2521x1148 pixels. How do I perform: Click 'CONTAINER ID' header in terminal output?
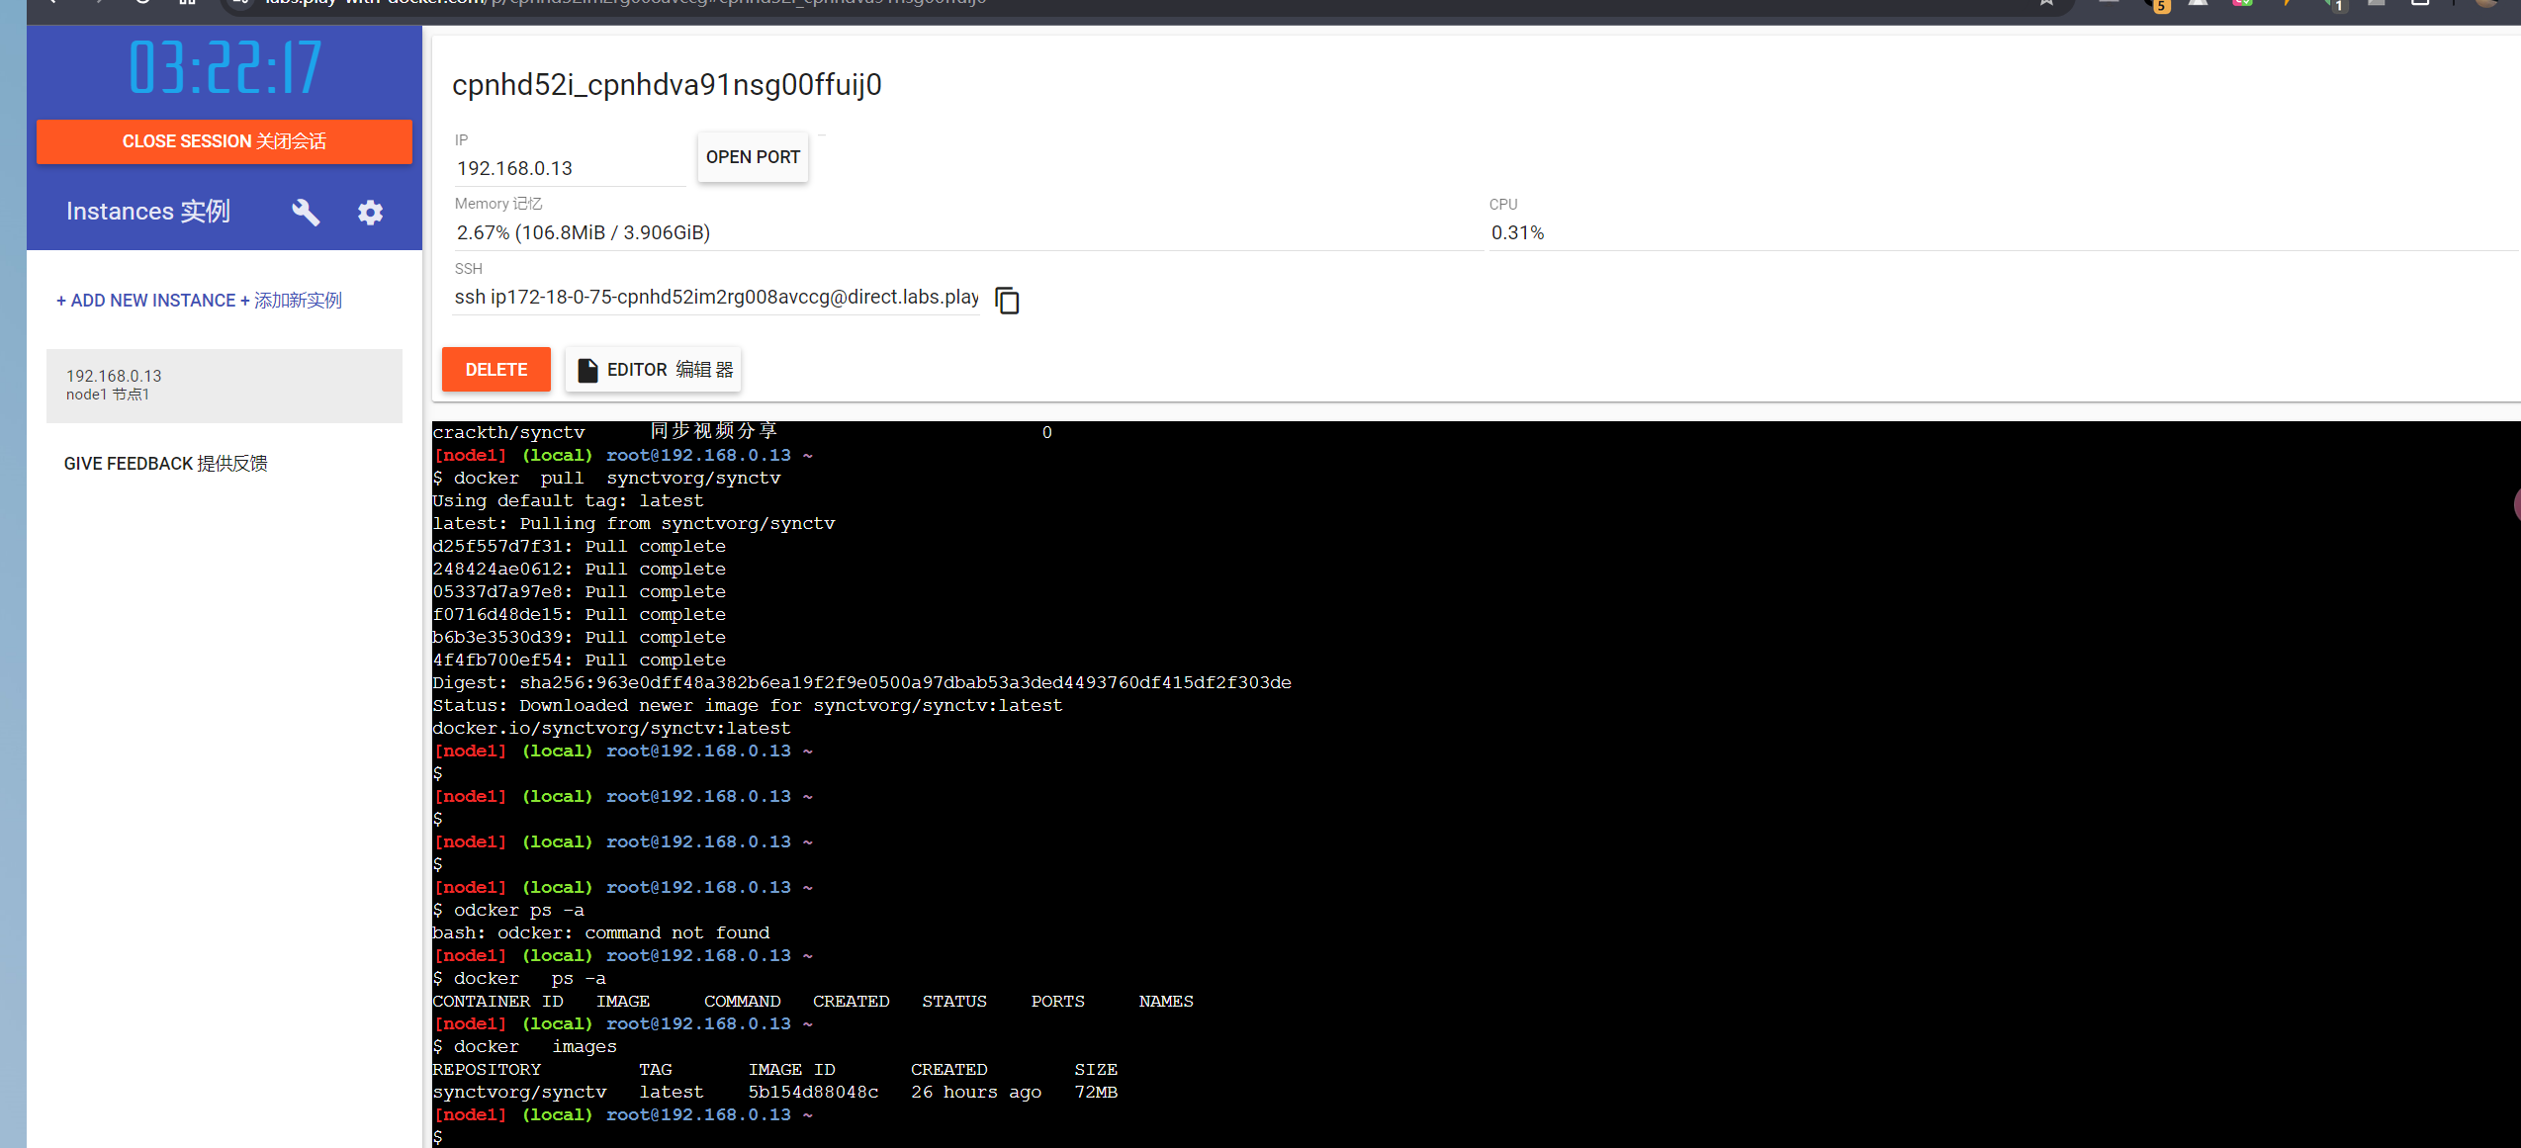[498, 1001]
